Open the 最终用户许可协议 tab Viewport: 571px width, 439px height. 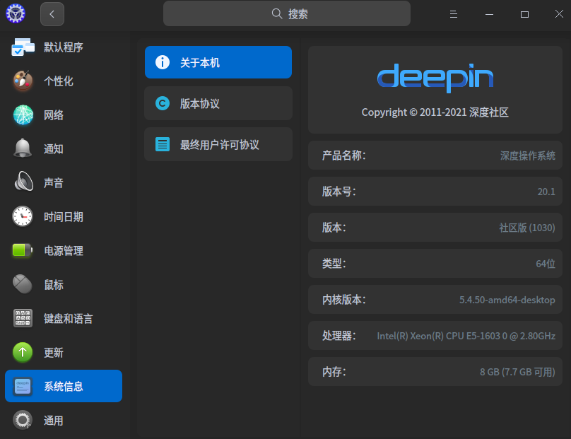coord(218,144)
